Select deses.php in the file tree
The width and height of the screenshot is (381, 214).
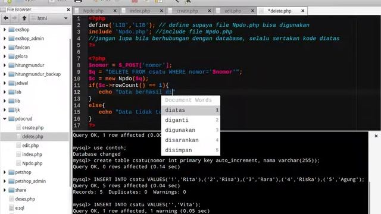25,199
